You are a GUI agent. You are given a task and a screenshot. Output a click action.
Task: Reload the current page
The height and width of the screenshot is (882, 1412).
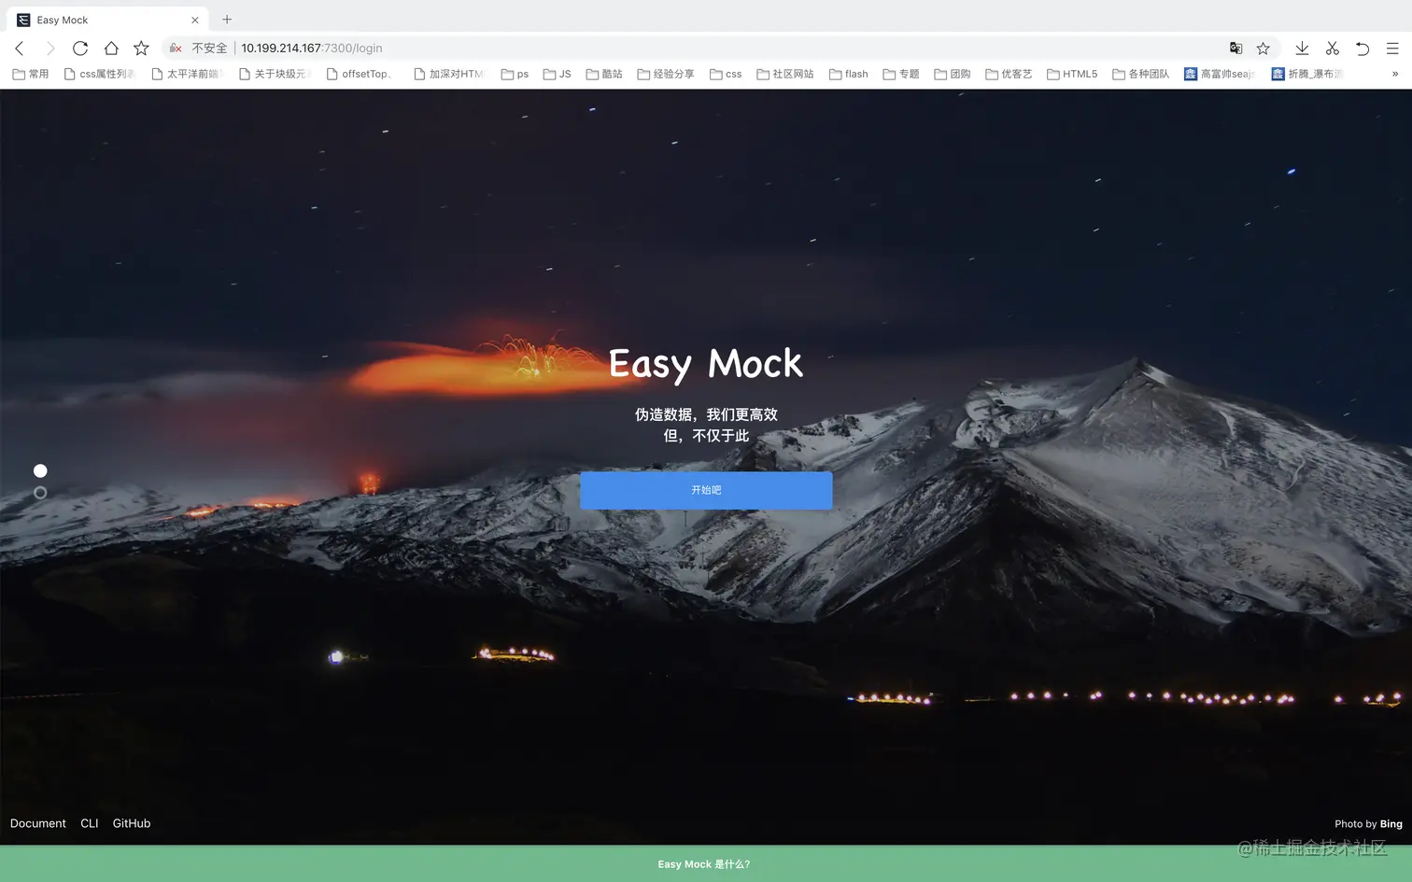(80, 49)
